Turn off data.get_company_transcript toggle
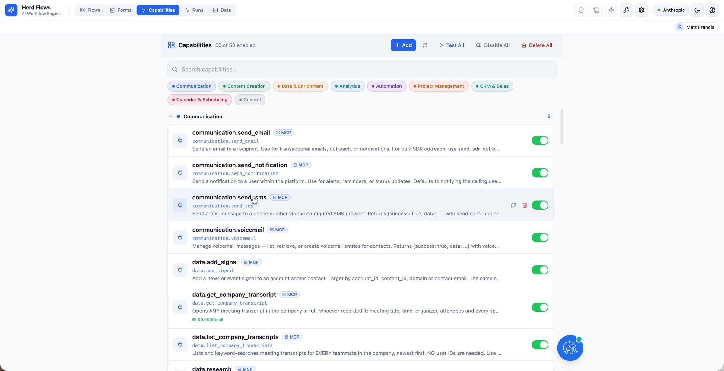 [540, 307]
